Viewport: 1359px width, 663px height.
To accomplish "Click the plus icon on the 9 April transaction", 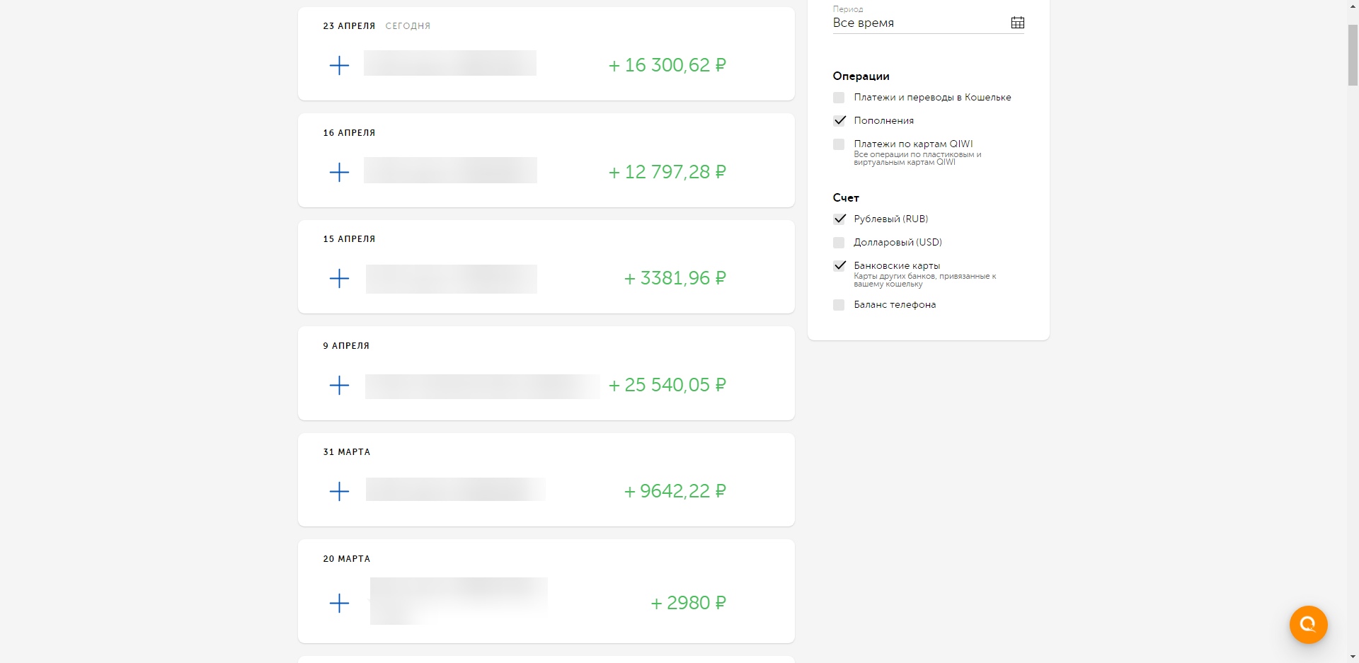I will pos(340,385).
